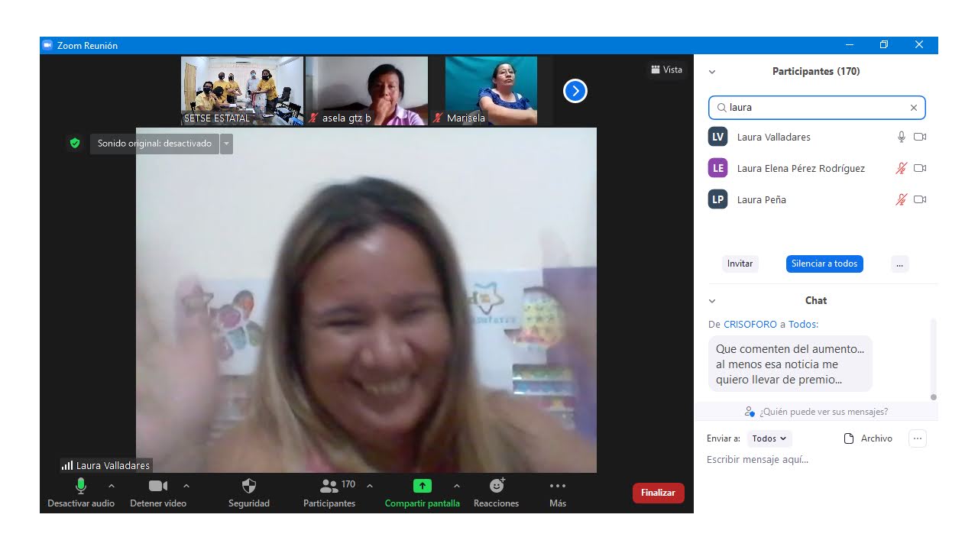This screenshot has height=550, width=978.
Task: Click the green encryption shield icon
Action: click(74, 143)
